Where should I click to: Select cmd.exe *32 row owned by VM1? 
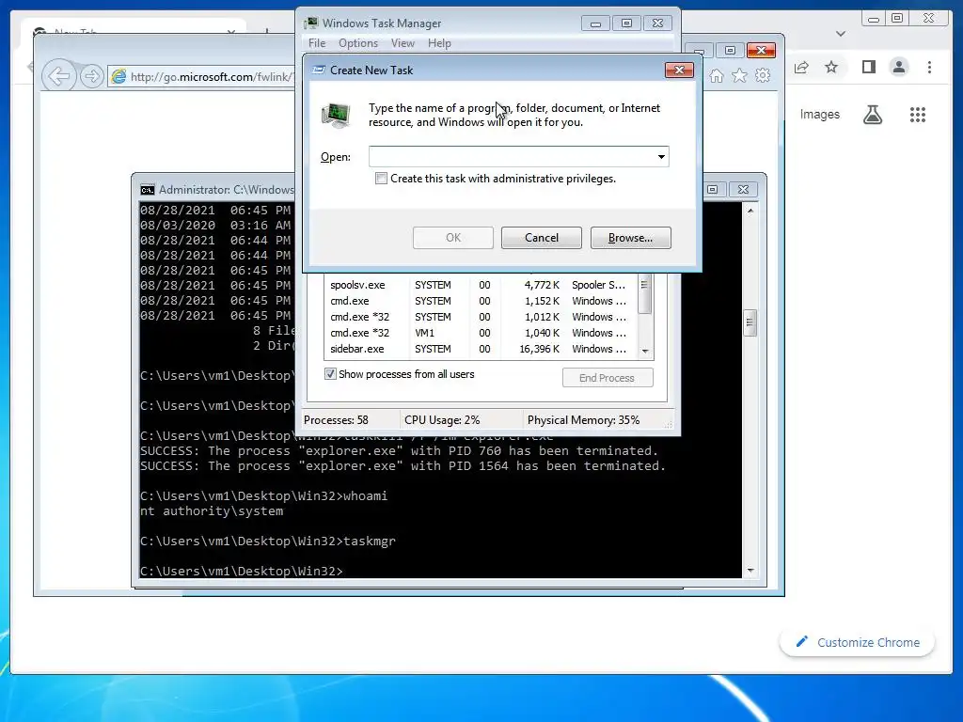tap(481, 333)
